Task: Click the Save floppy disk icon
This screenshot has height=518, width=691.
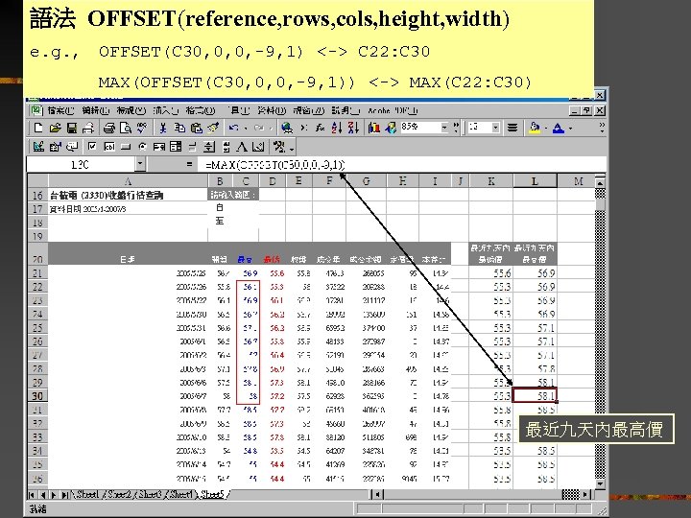Action: point(72,128)
